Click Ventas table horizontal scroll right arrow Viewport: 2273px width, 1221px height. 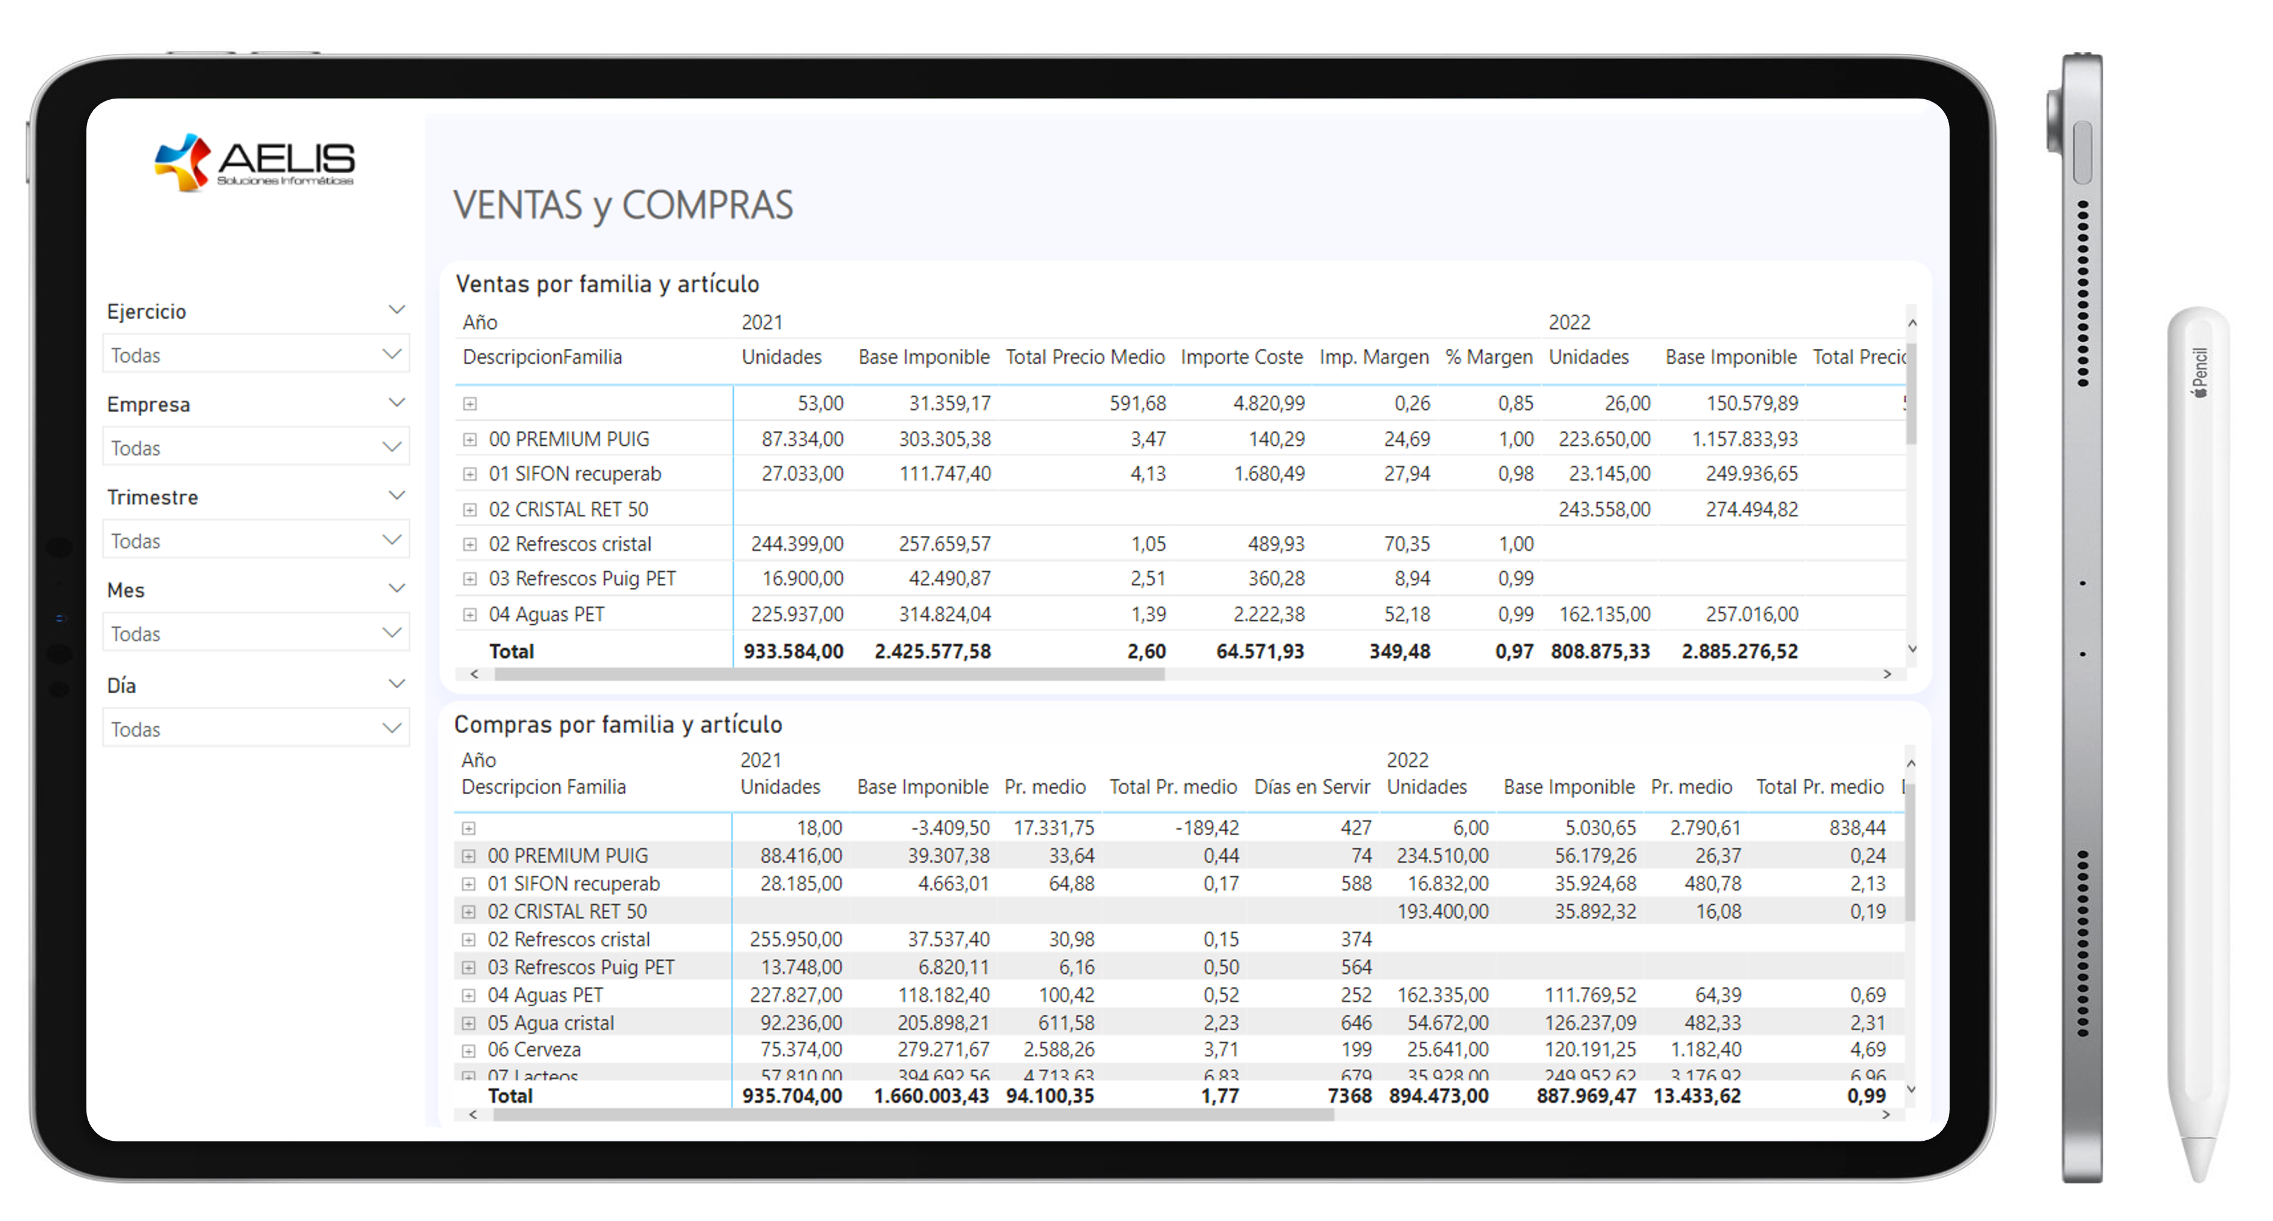click(x=1887, y=674)
